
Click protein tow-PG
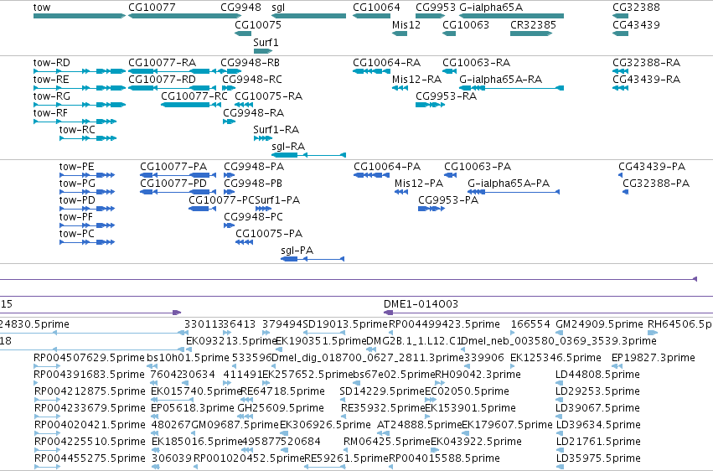point(87,192)
